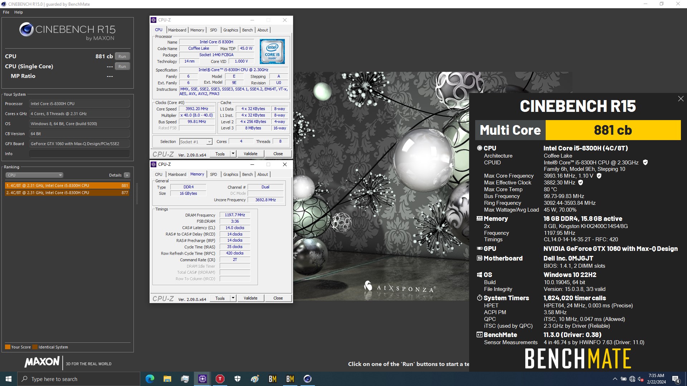The image size is (687, 386).
Task: Click the System Timers clock icon
Action: tap(479, 298)
